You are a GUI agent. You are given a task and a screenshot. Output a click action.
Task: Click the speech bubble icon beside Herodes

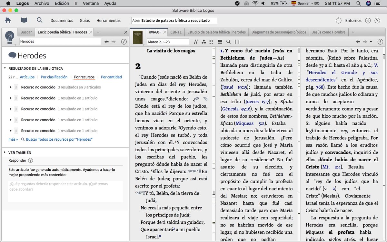pyautogui.click(x=12, y=55)
